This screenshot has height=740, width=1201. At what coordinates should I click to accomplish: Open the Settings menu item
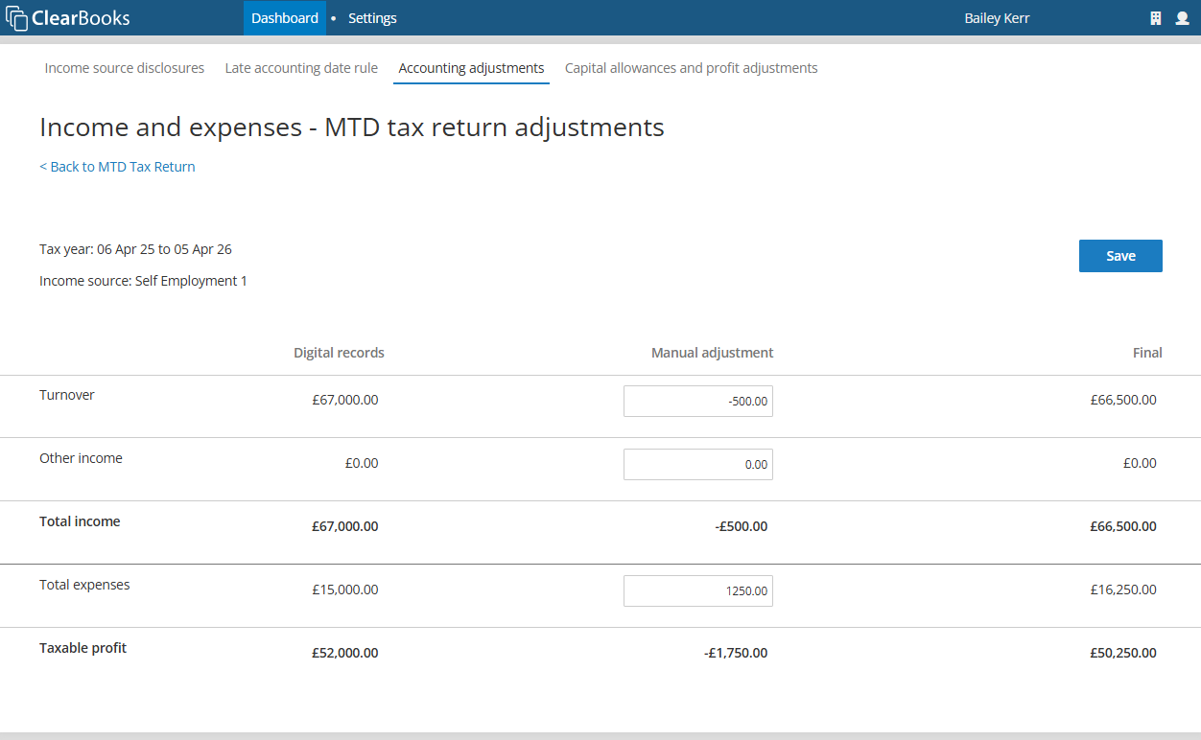coord(372,18)
